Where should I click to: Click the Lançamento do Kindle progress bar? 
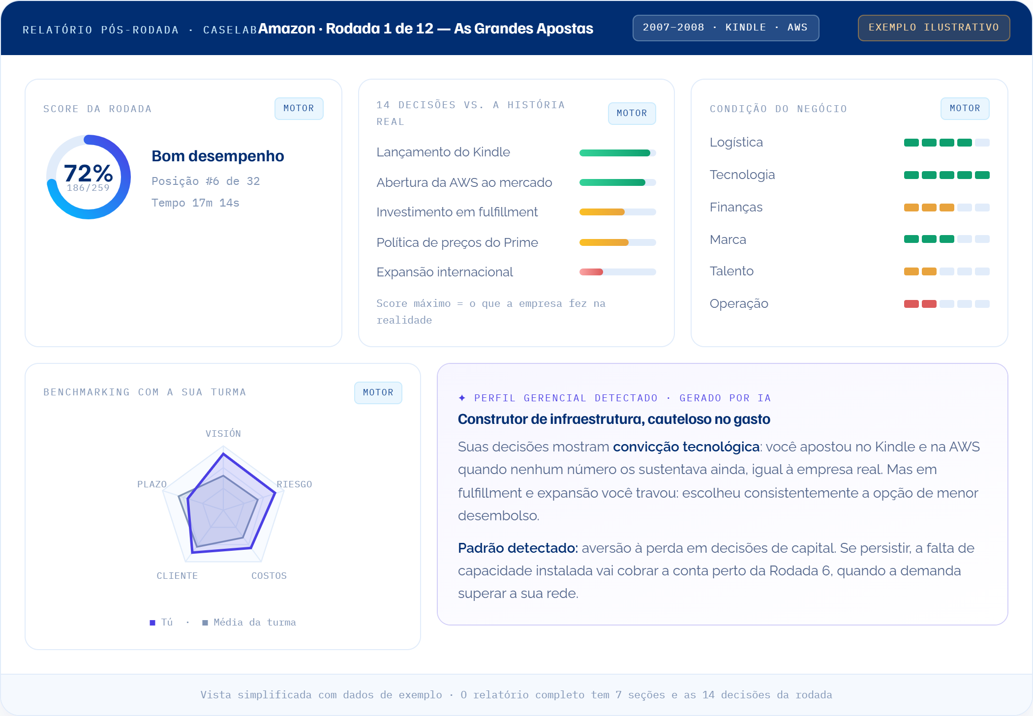pyautogui.click(x=617, y=153)
